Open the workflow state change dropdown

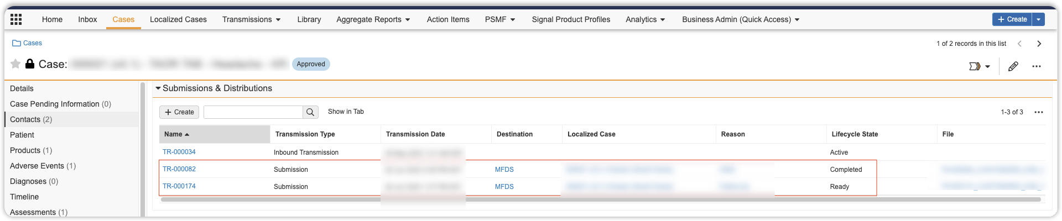click(979, 66)
